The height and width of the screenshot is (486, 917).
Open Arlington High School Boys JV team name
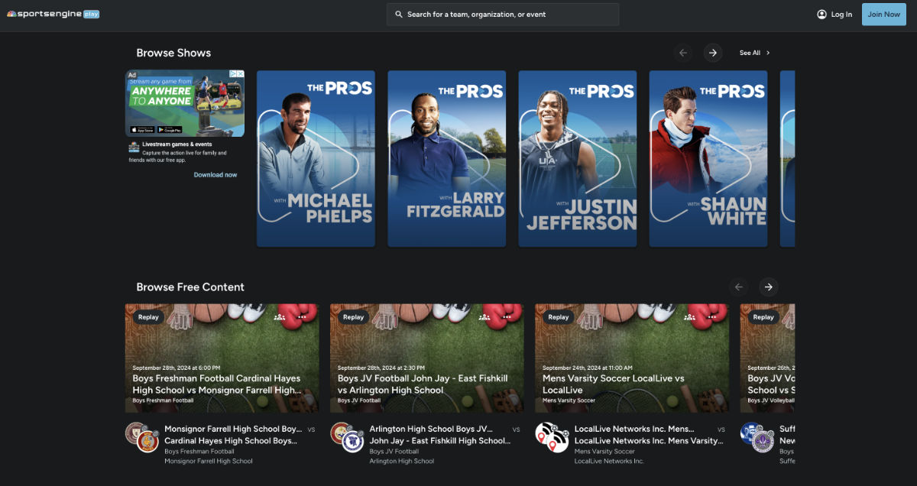(x=432, y=429)
